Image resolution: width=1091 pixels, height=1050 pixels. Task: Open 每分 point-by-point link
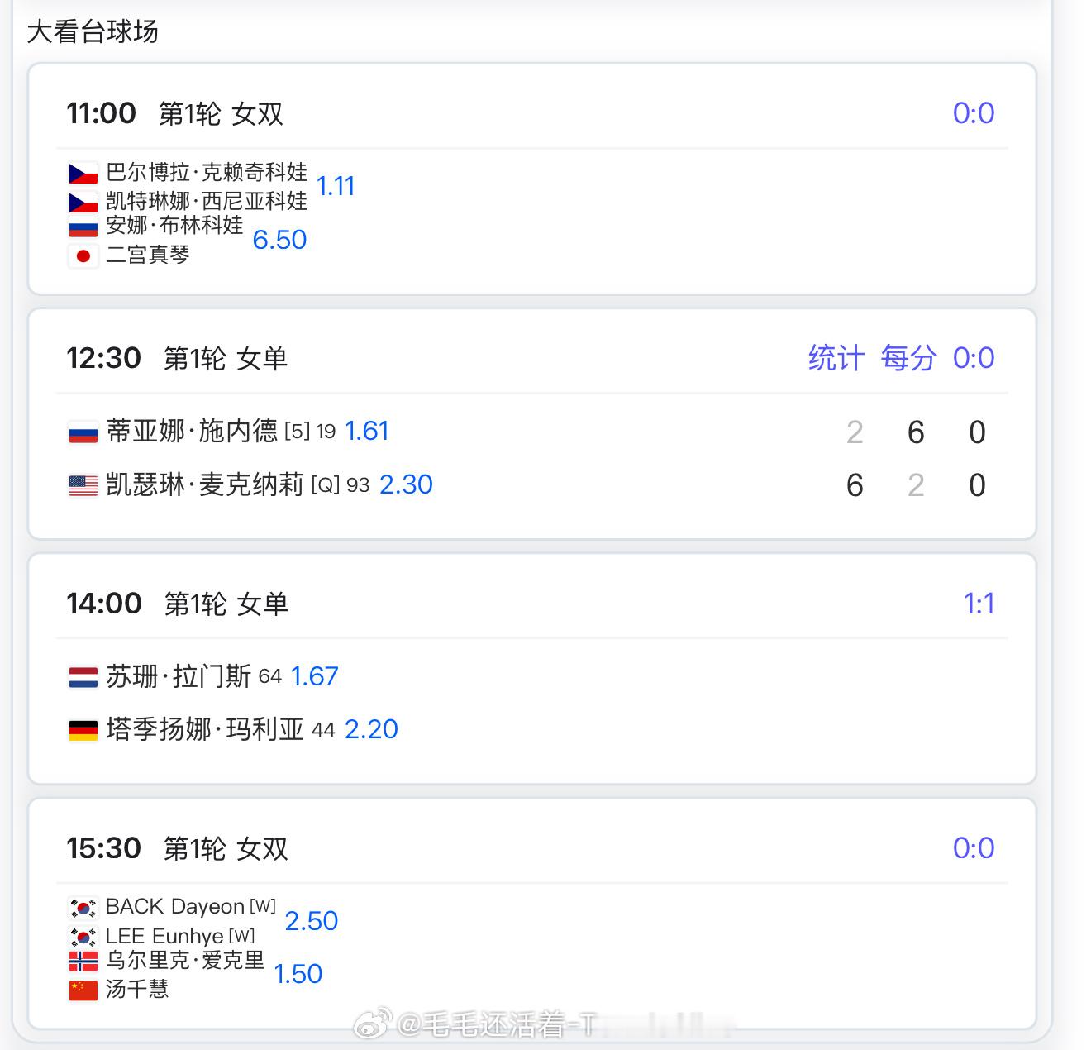908,358
